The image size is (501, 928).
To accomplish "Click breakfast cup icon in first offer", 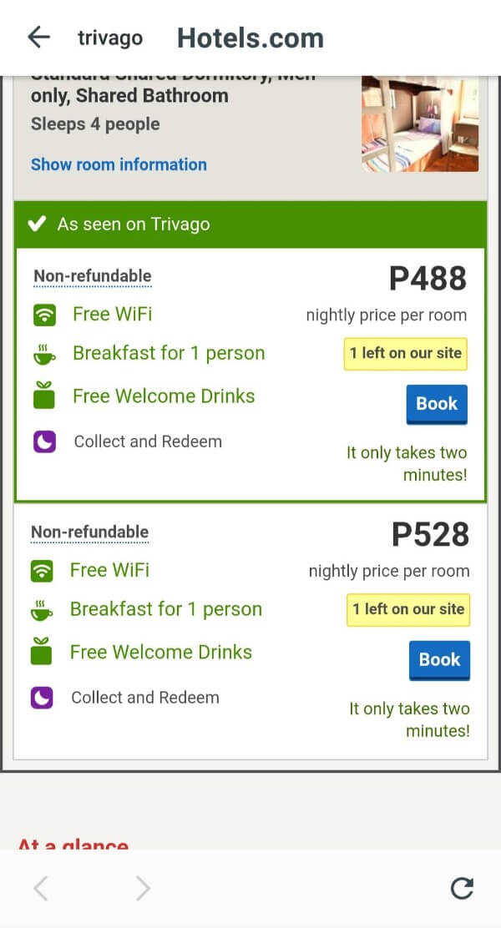I will pyautogui.click(x=44, y=354).
